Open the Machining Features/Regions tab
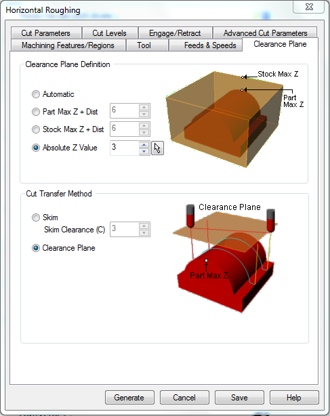The height and width of the screenshot is (416, 330). [x=68, y=45]
